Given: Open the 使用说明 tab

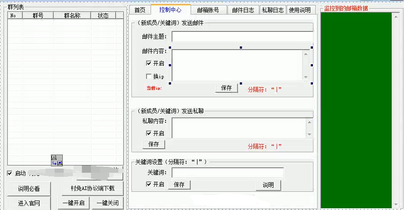Looking at the screenshot, I should pos(300,10).
